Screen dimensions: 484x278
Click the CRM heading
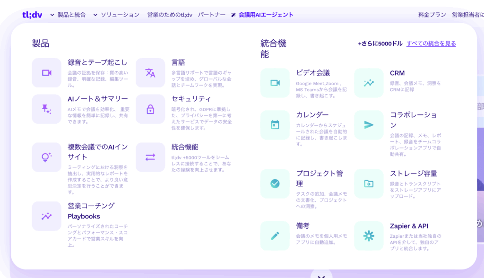coord(397,73)
